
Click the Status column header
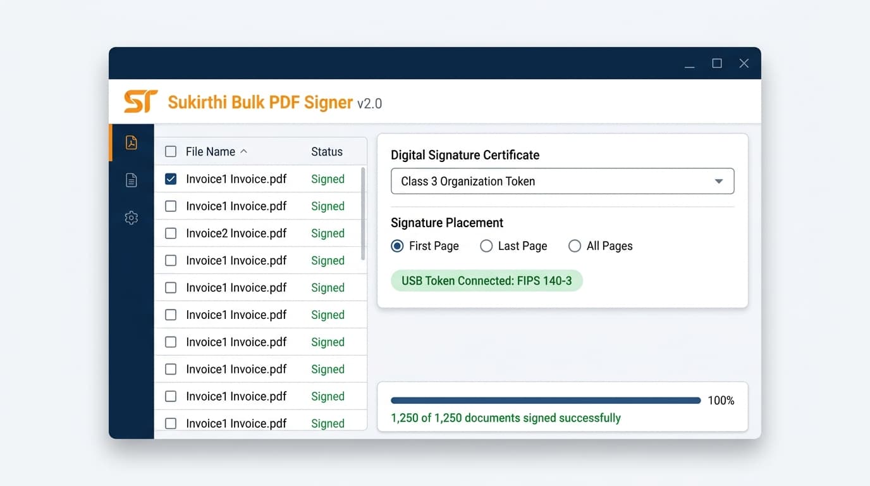(x=327, y=152)
